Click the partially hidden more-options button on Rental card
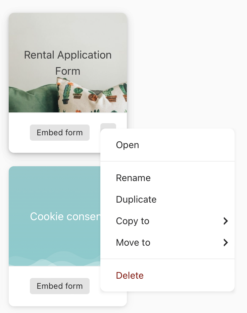The image size is (247, 313). [x=108, y=126]
